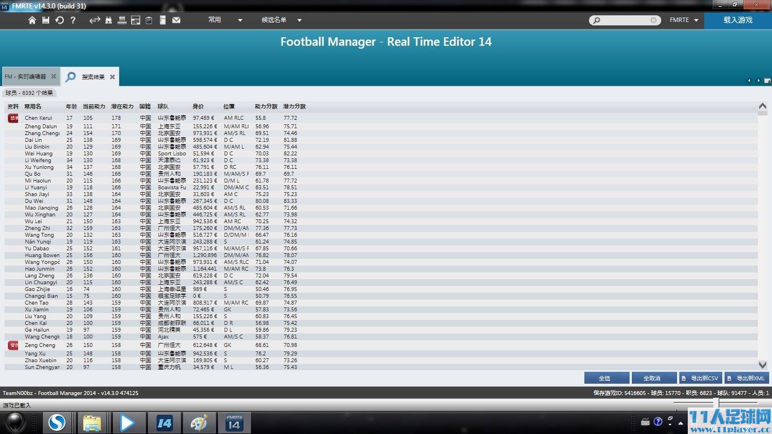The width and height of the screenshot is (772, 434).
Task: Click 导出到XML export button
Action: 747,378
